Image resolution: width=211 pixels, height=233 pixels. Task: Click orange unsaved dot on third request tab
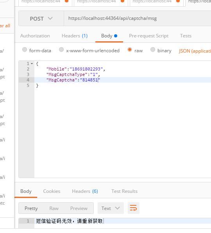click(x=178, y=1)
